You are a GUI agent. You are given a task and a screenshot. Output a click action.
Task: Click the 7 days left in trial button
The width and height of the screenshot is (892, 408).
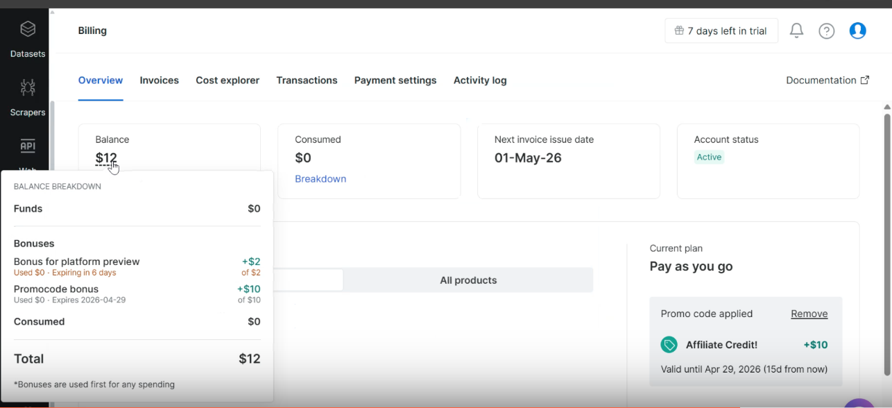721,31
